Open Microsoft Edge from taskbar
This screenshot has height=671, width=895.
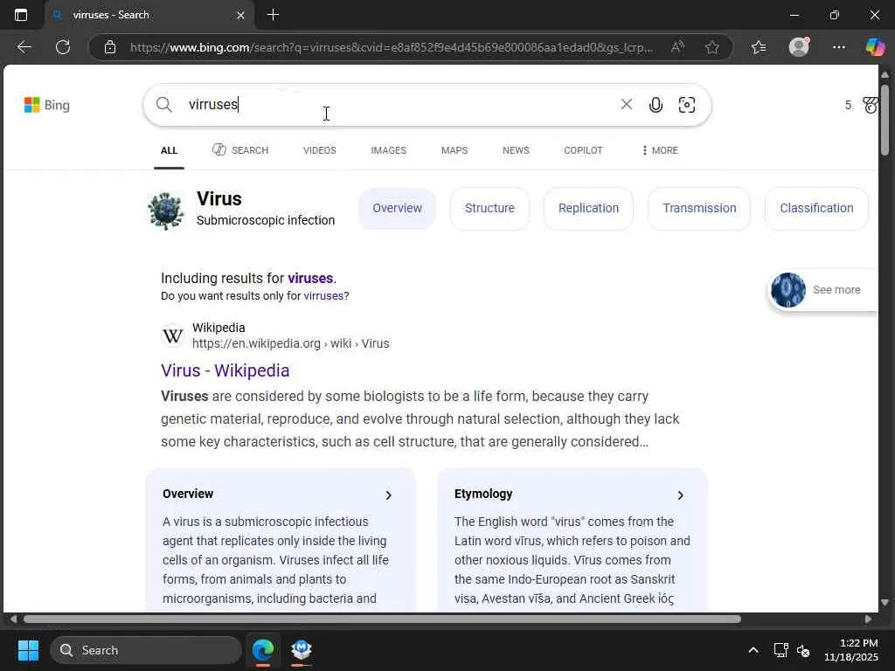262,650
